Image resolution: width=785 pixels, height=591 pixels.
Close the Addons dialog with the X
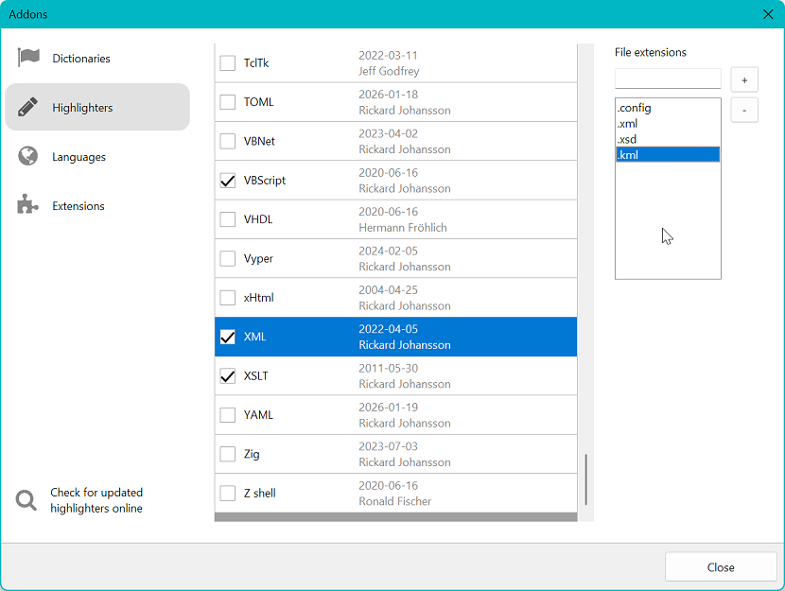pos(768,14)
